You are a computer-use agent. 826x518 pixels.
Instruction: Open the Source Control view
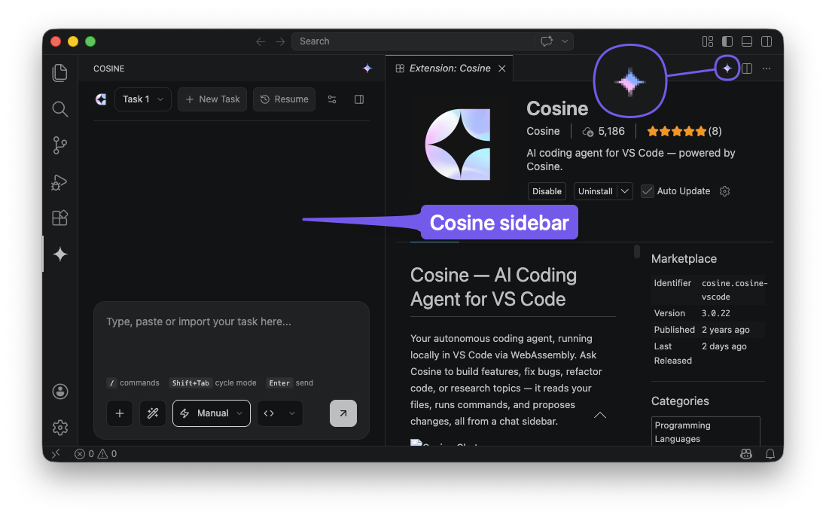coord(60,145)
